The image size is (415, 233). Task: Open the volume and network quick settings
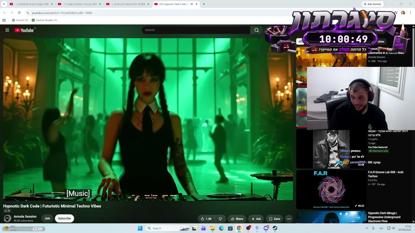pyautogui.click(x=391, y=228)
